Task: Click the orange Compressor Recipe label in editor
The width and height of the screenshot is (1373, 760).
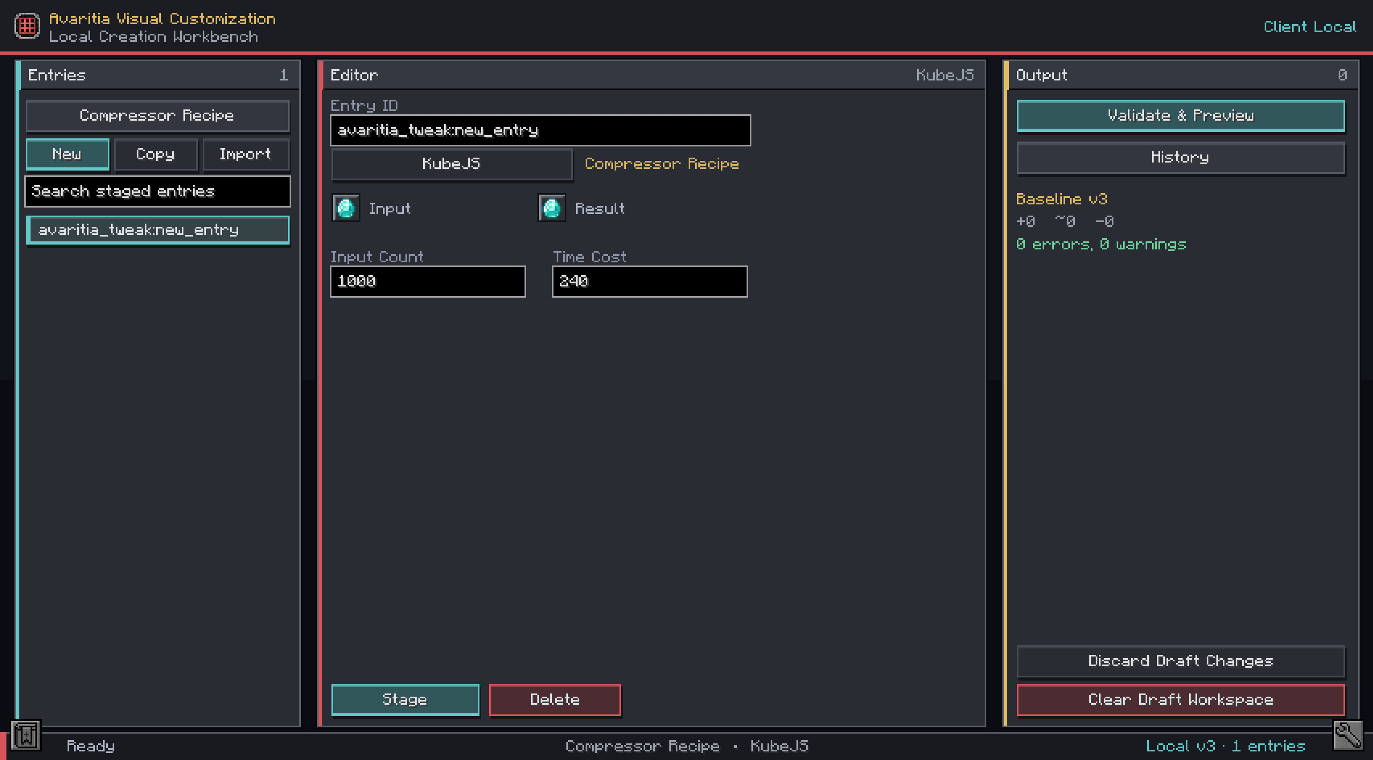Action: pyautogui.click(x=662, y=164)
